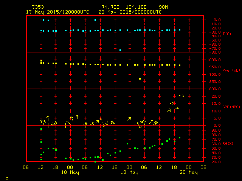The image size is (242, 181).
Task: Click the 19 May date label
Action: coord(129,172)
